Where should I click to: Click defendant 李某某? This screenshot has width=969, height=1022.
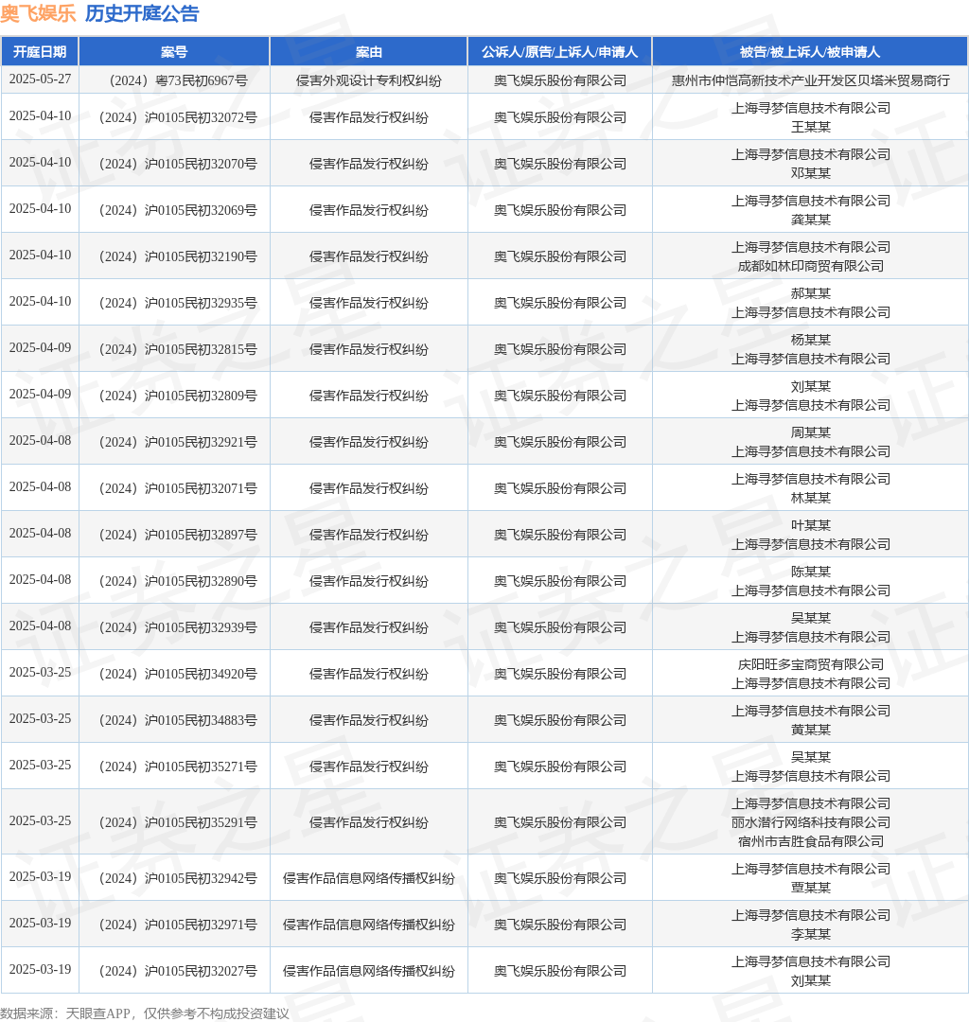tap(811, 934)
